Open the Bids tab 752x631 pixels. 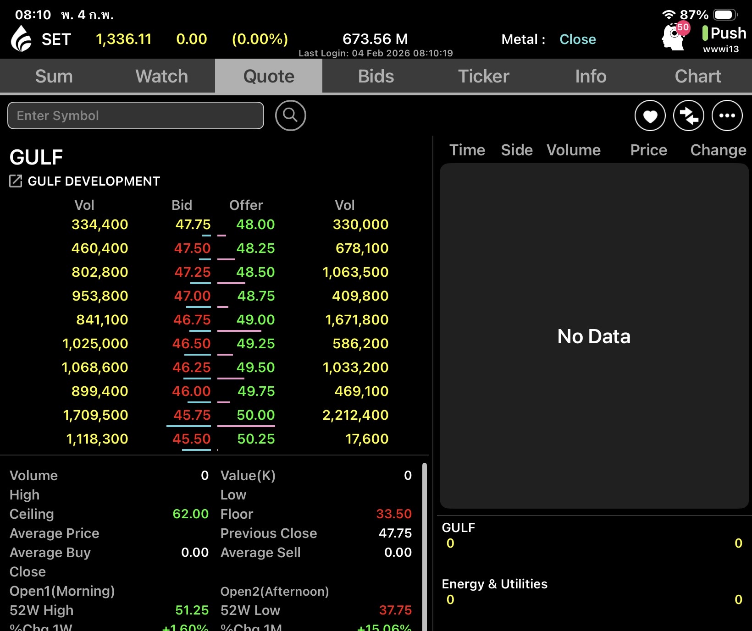pos(376,76)
